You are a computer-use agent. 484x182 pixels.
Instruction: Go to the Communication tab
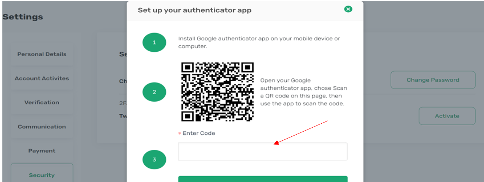42,127
